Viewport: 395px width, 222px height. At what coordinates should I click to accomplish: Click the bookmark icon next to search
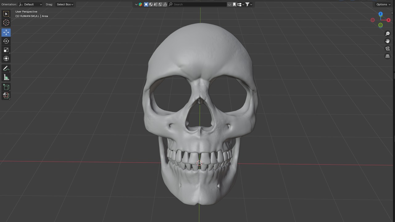(x=235, y=4)
